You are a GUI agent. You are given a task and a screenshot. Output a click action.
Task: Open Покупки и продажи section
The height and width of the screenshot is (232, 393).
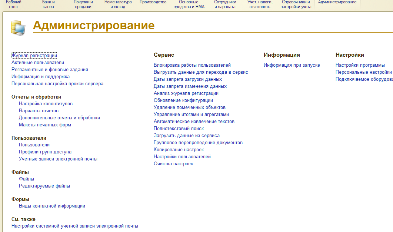[x=83, y=4]
